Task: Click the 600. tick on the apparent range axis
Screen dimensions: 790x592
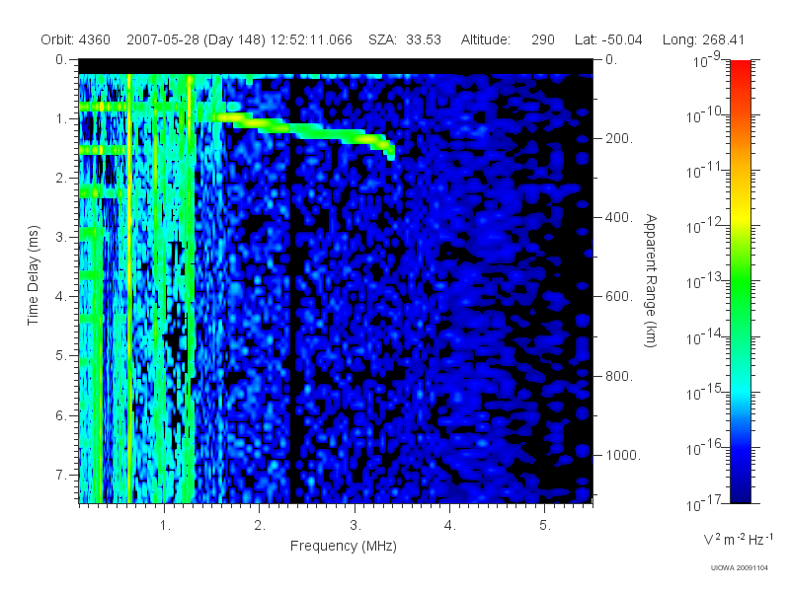Action: pyautogui.click(x=619, y=297)
